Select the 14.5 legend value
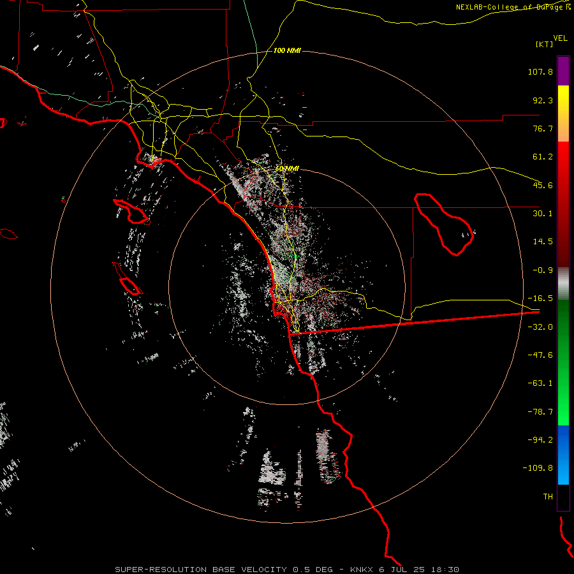Image resolution: width=574 pixels, height=574 pixels. (543, 242)
